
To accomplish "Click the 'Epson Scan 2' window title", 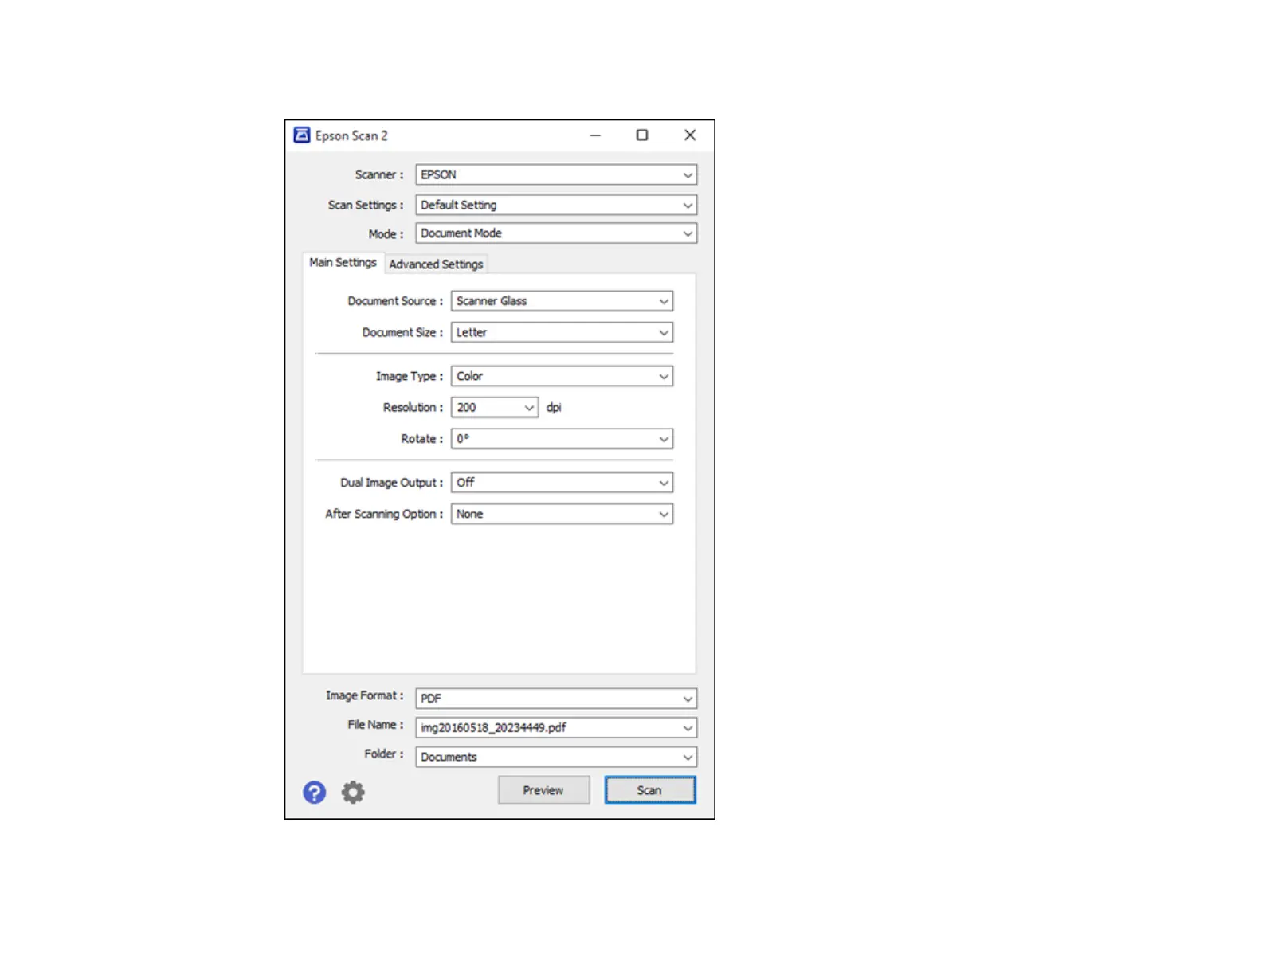I will coord(351,136).
